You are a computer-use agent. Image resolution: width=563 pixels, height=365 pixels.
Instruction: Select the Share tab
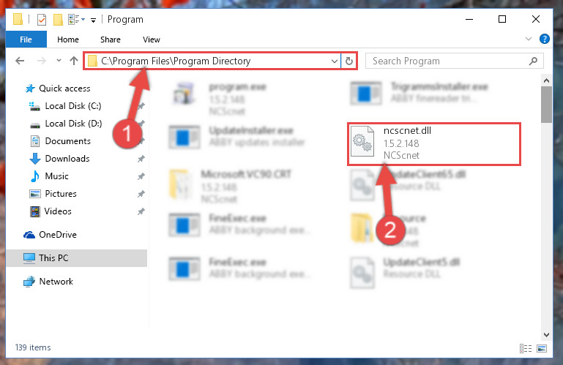point(111,39)
